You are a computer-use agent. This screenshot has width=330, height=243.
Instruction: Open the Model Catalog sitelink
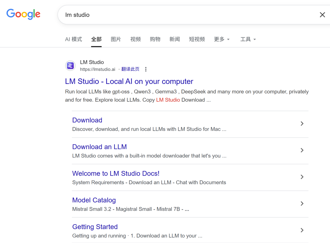tap(94, 200)
